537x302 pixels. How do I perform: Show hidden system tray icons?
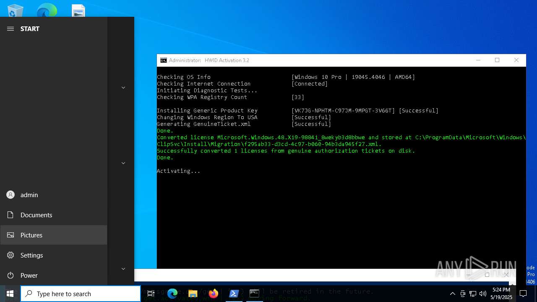click(x=452, y=294)
